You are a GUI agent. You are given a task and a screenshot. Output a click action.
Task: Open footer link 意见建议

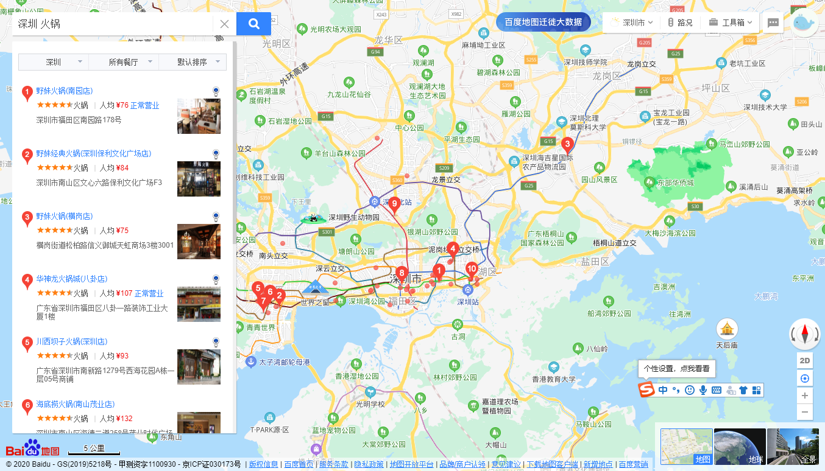click(506, 464)
